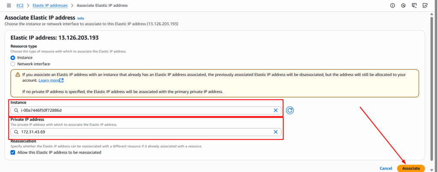
Task: Refresh the instance list with circular arrow
Action: [x=290, y=111]
